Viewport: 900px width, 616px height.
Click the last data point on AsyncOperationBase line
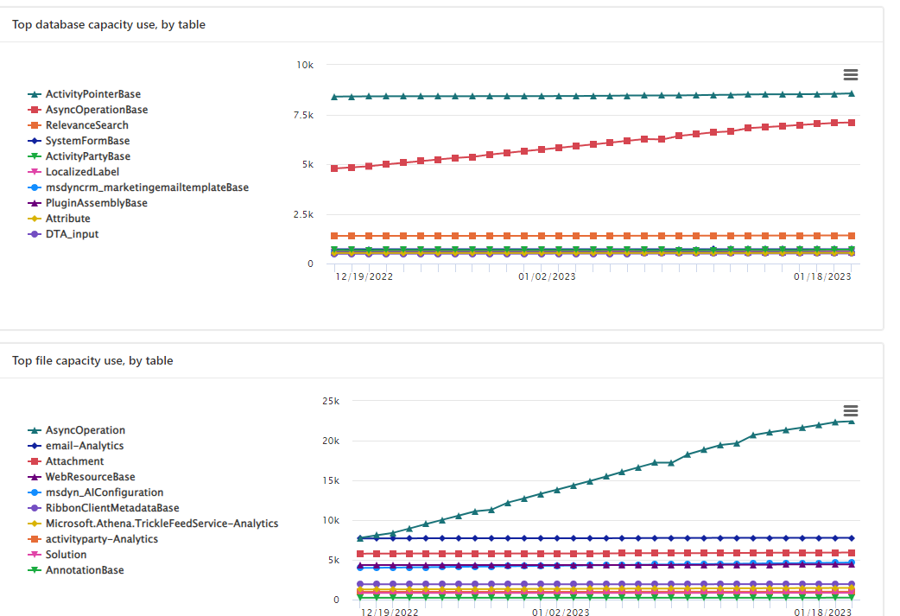851,123
